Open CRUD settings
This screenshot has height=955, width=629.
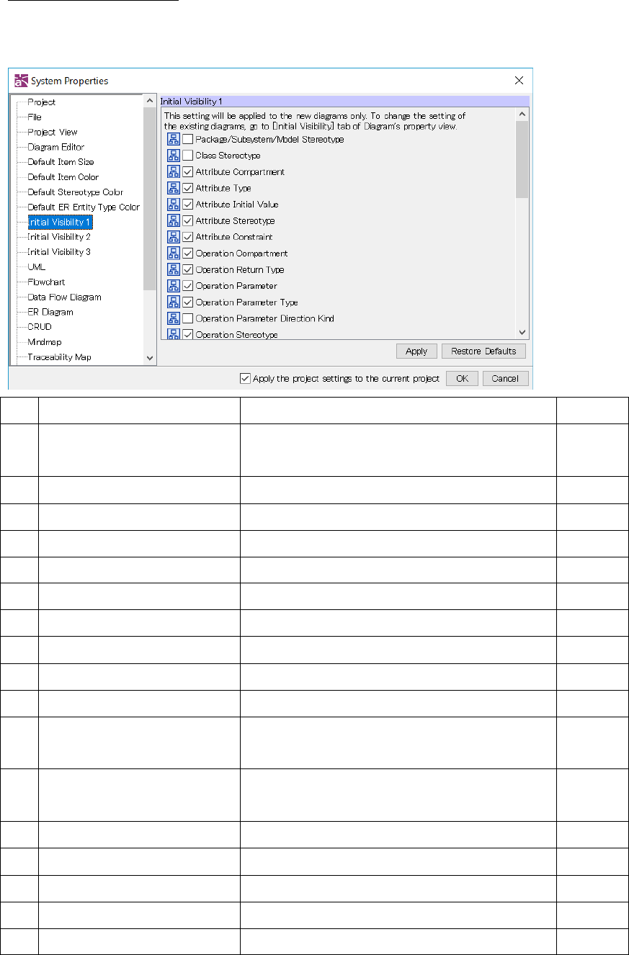[x=40, y=327]
